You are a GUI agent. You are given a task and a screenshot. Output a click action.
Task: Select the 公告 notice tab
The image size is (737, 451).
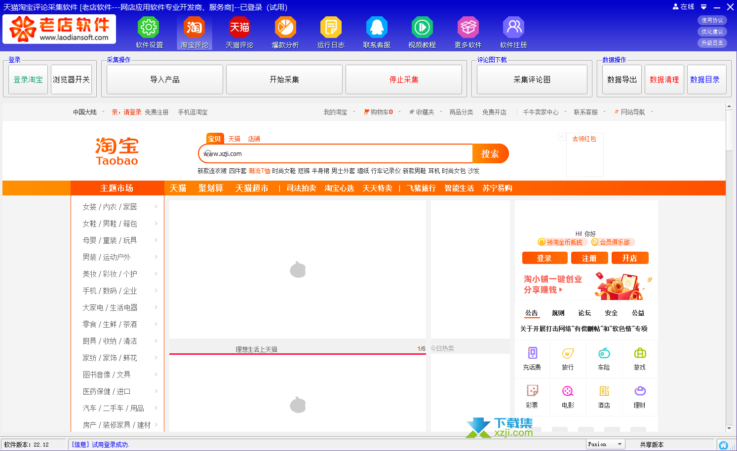pyautogui.click(x=532, y=313)
